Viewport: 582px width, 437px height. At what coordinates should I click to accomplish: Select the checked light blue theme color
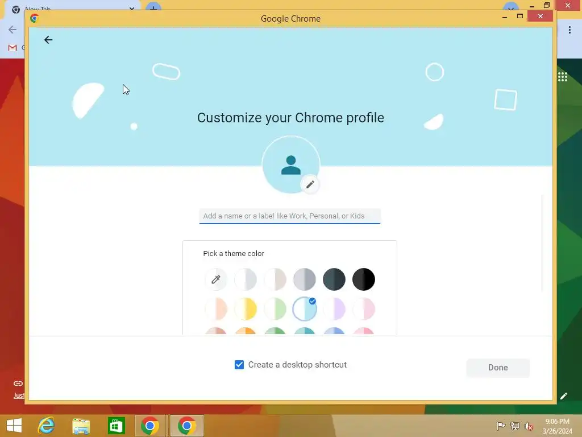coord(305,309)
